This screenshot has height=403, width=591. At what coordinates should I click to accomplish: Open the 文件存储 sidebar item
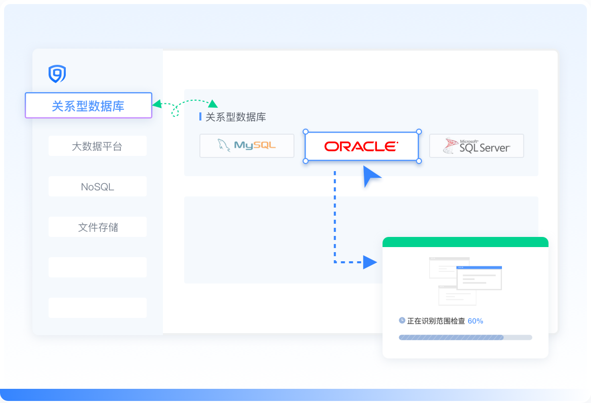pyautogui.click(x=98, y=227)
